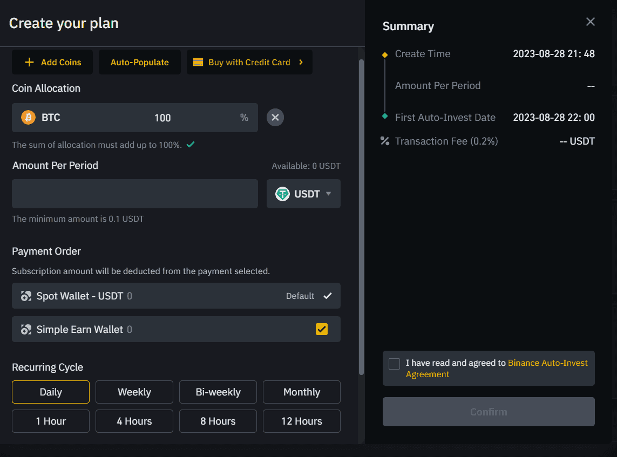617x457 pixels.
Task: Click the Amount Per Period input field
Action: coord(134,194)
